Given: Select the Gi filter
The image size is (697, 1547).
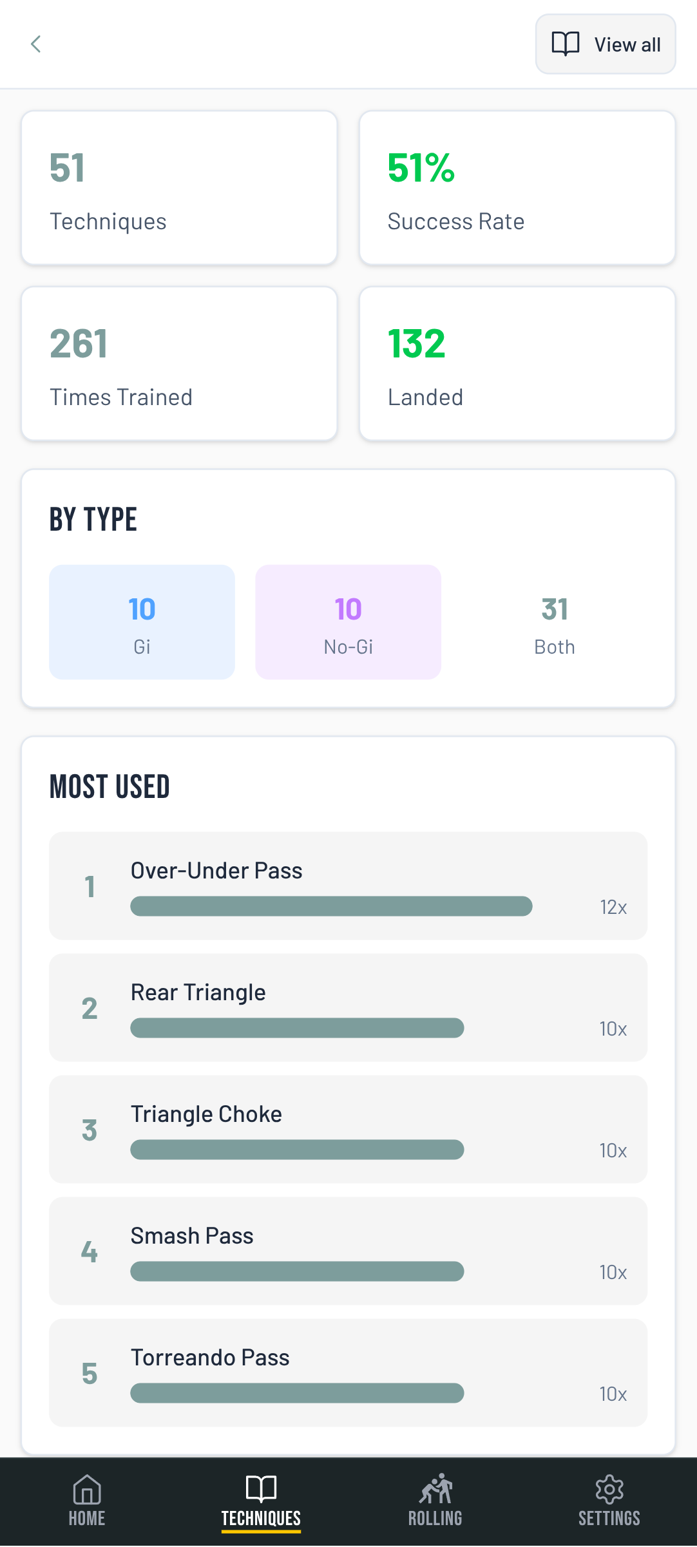Looking at the screenshot, I should 141,622.
